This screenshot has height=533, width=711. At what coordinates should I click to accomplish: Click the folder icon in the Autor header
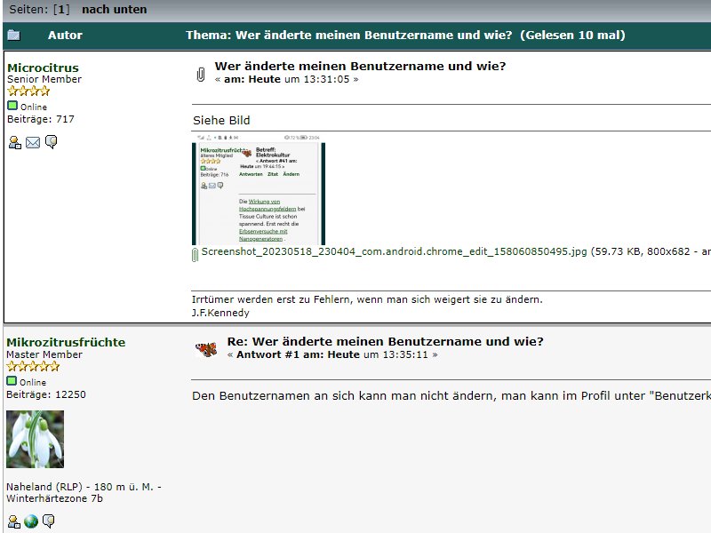[13, 36]
